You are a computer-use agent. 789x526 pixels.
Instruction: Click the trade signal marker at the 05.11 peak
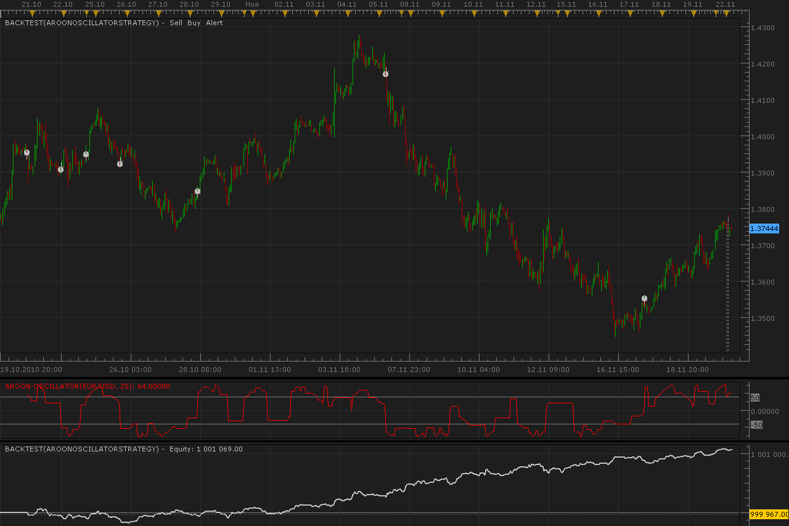[x=385, y=74]
